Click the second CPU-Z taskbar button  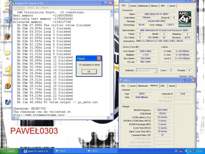pyautogui.click(x=101, y=151)
